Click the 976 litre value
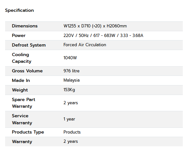Screen dimensions: 193x160 [x=71, y=71]
